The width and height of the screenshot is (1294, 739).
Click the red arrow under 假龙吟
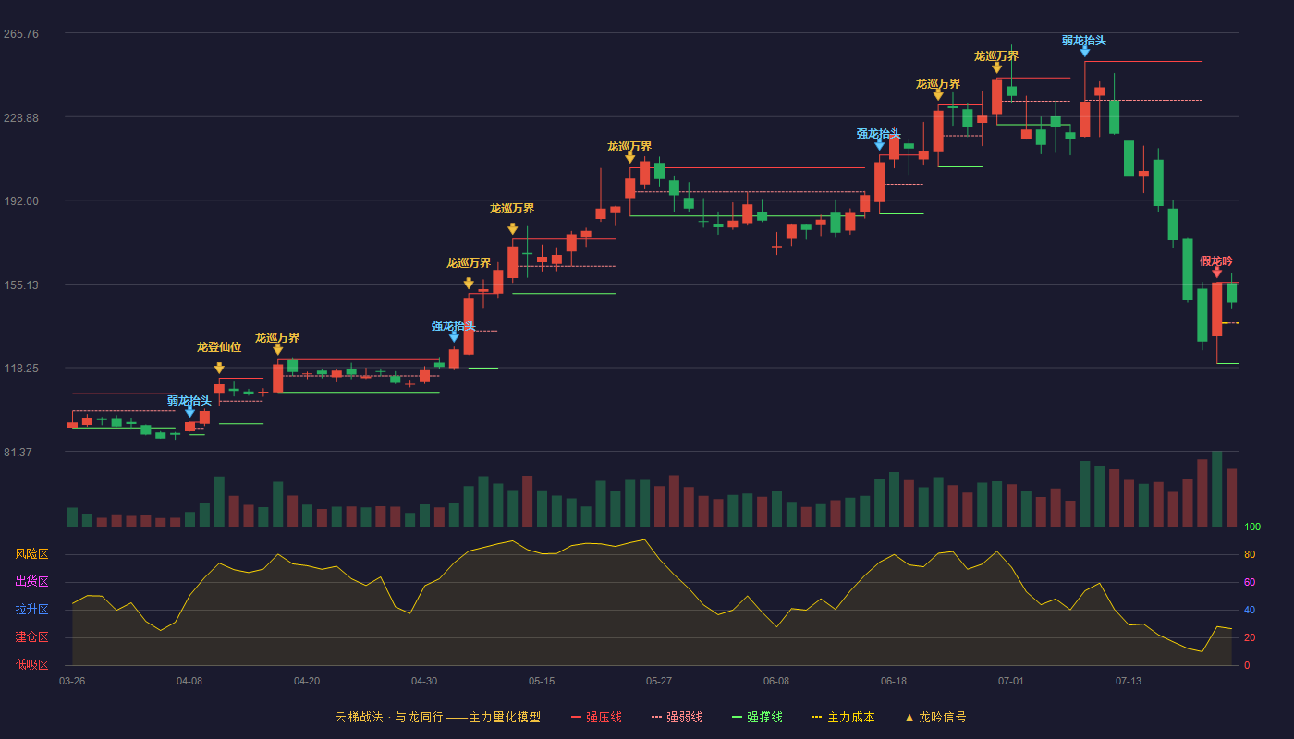(1216, 273)
